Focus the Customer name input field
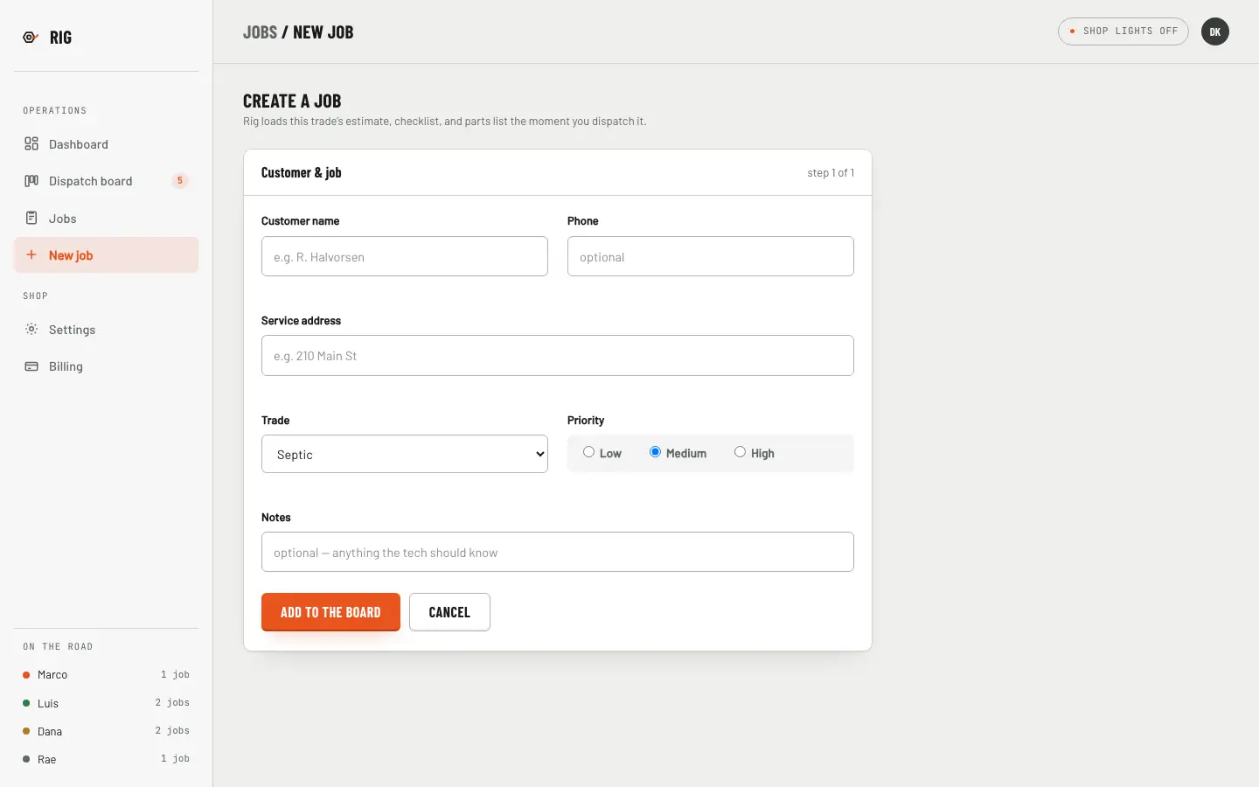 [405, 256]
